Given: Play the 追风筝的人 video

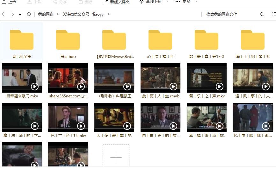Looking at the screenshot, I should coord(265,87).
